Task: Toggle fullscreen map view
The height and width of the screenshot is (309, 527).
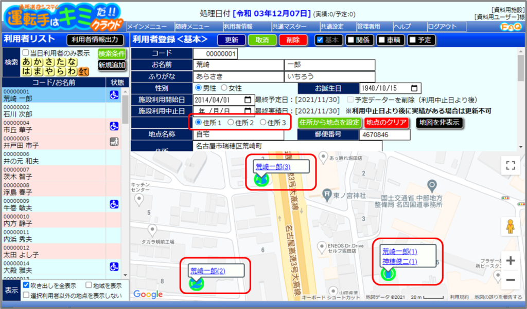Action: (x=511, y=165)
